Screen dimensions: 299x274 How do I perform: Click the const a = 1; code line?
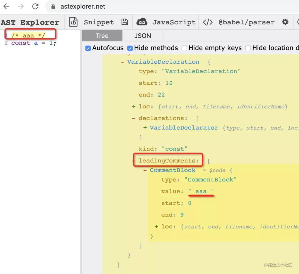tap(33, 43)
